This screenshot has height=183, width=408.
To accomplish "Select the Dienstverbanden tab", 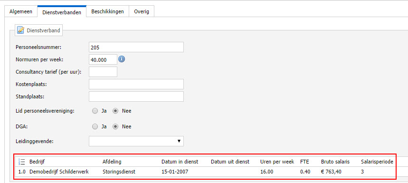I will click(x=62, y=11).
